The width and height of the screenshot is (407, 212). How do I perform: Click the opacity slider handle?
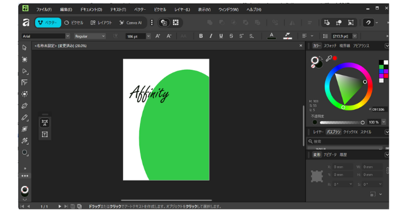click(x=363, y=123)
